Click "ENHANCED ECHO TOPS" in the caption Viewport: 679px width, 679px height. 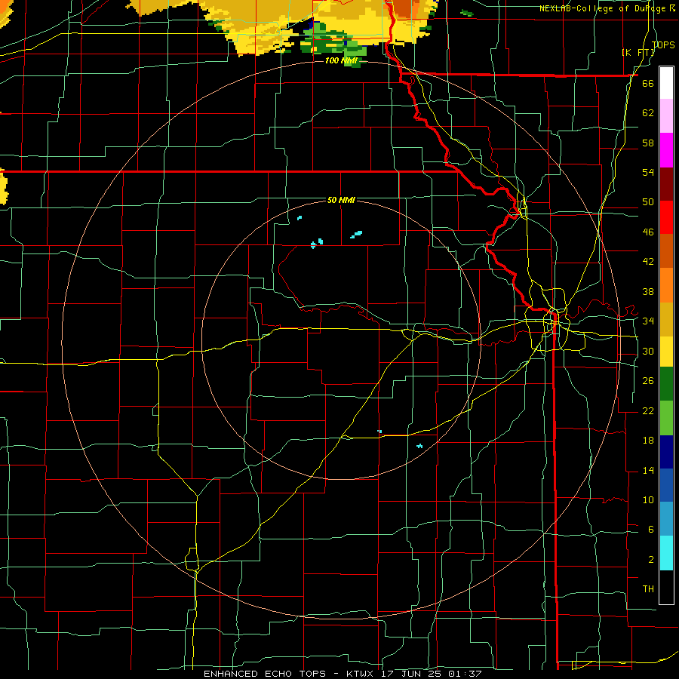[265, 674]
